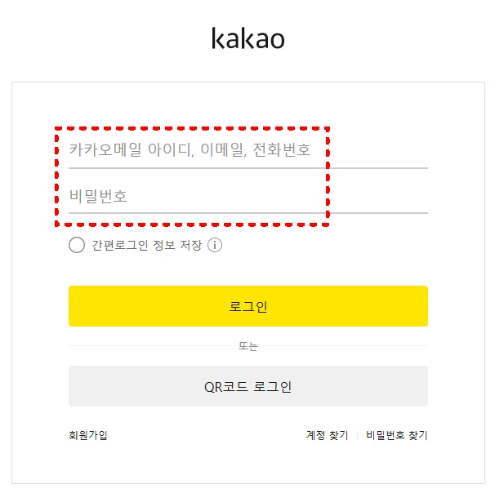Recover password via 비밀번호 찾기
This screenshot has width=504, height=489.
396,435
